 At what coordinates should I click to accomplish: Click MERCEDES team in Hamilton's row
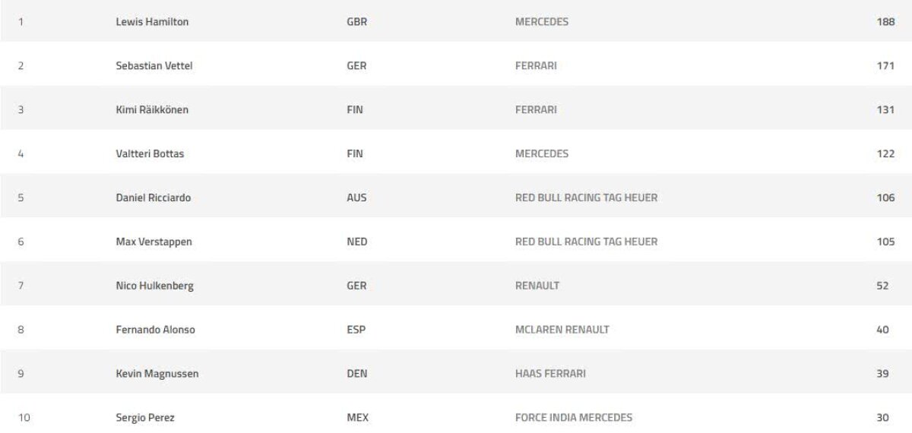(x=541, y=22)
